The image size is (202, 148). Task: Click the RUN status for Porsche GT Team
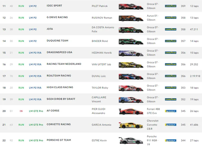pyautogui.click(x=21, y=140)
